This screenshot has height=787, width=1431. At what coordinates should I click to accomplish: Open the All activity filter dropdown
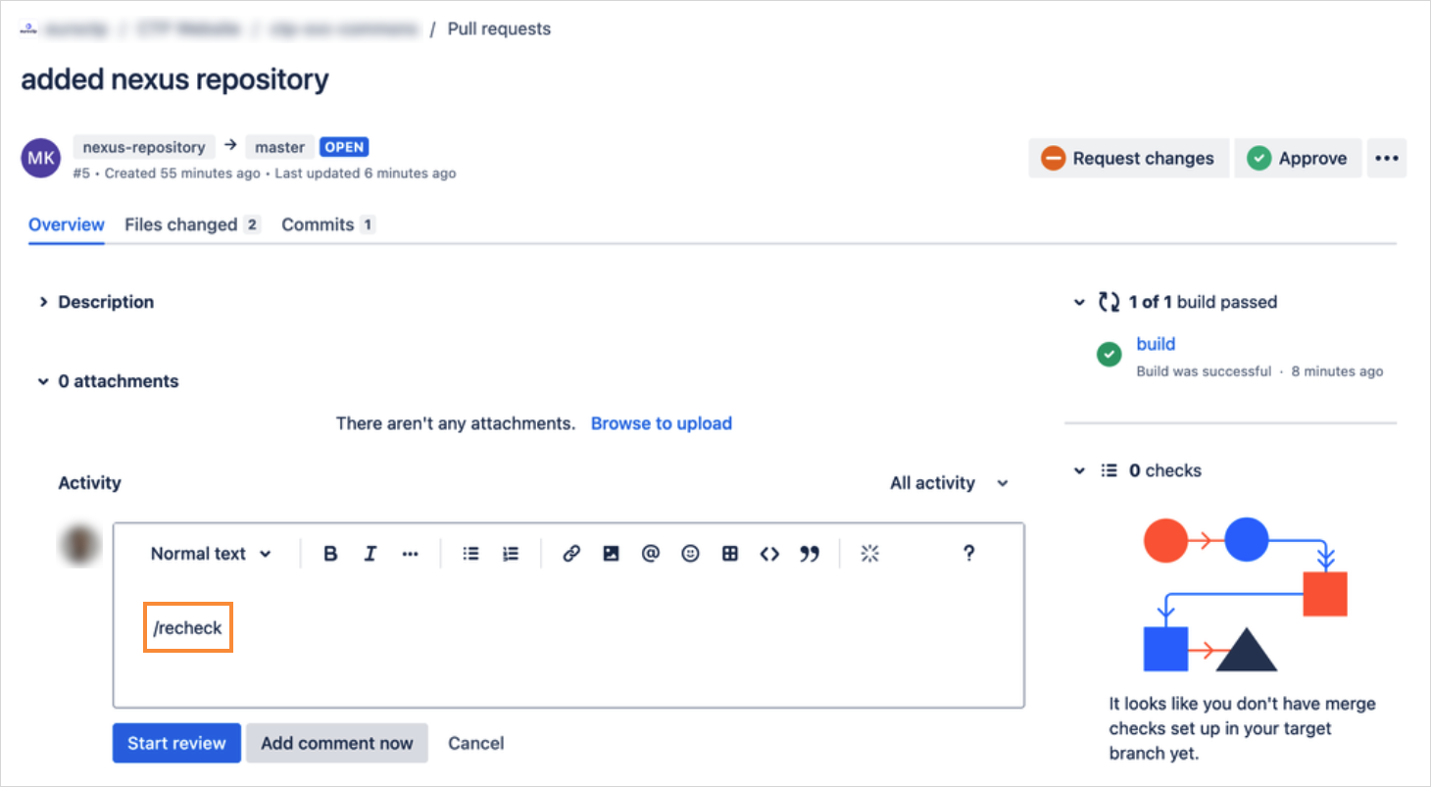(947, 482)
